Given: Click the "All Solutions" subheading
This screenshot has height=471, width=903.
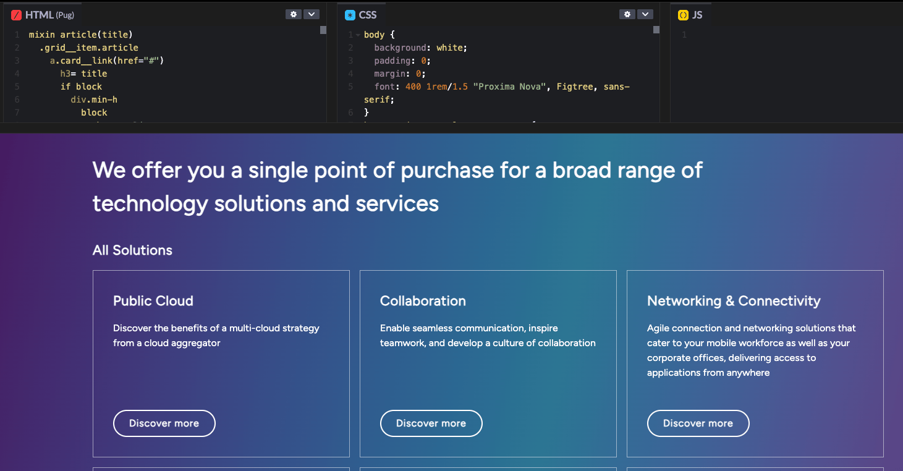Looking at the screenshot, I should (132, 250).
